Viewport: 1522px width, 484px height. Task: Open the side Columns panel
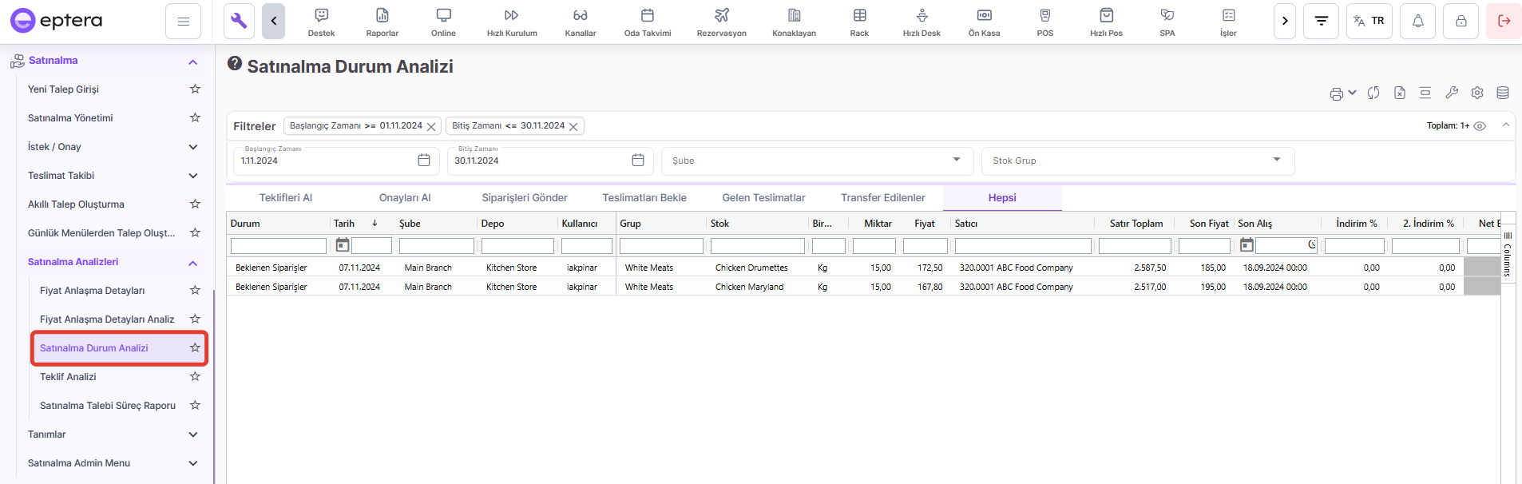1508,256
